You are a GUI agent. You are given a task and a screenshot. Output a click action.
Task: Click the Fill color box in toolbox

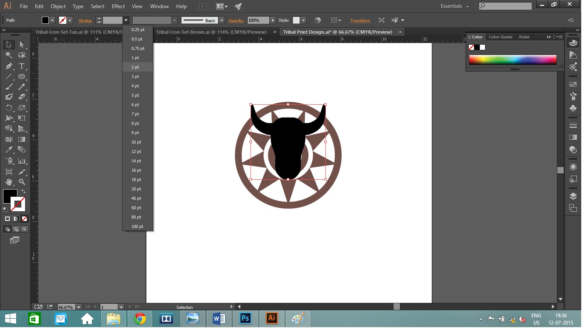(10, 196)
